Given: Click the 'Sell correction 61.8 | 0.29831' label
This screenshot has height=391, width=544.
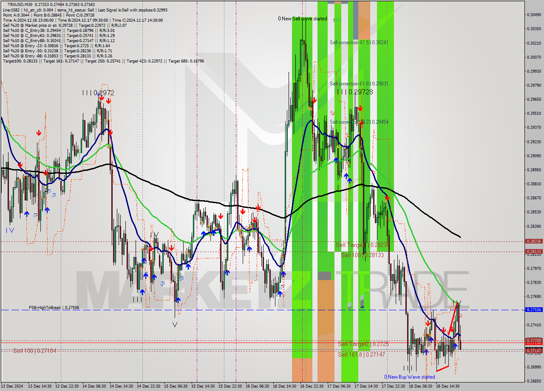Looking at the screenshot, I should pyautogui.click(x=359, y=84).
